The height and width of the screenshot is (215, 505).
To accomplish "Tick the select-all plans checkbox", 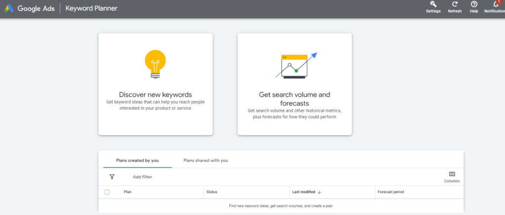I will coord(107,192).
